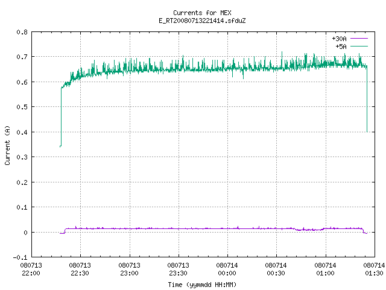Click the 080713 22:30 time label
The width and height of the screenshot is (386, 290).
[x=80, y=269]
